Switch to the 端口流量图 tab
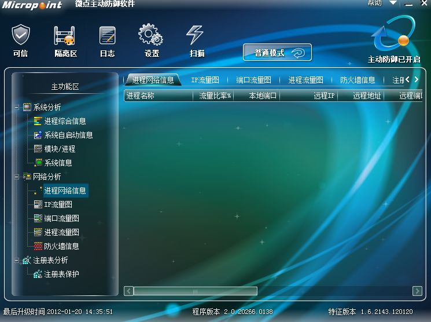431x322 pixels. [253, 80]
